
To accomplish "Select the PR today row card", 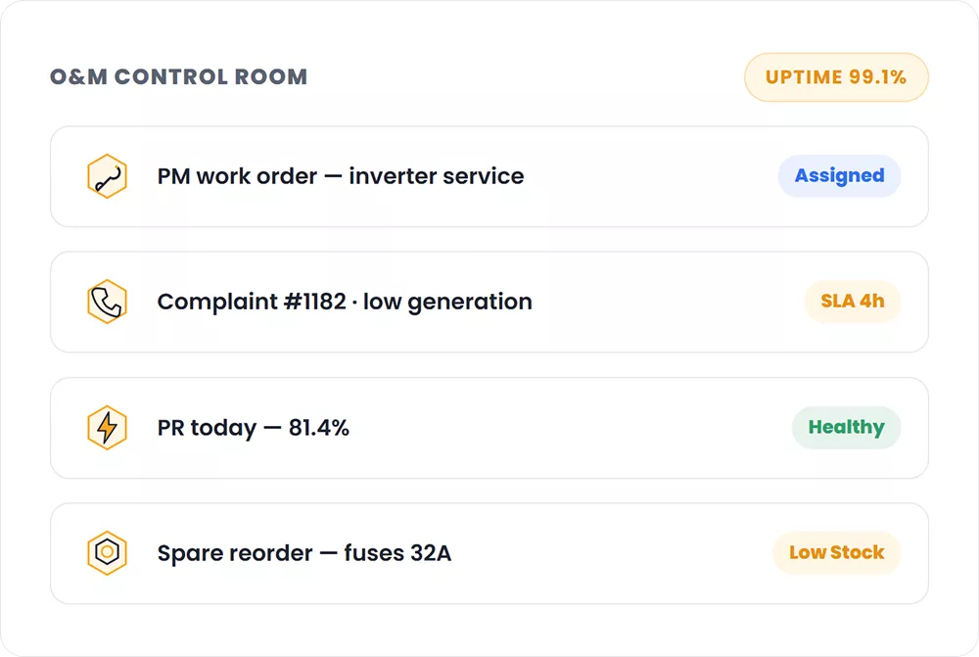I will pyautogui.click(x=489, y=428).
